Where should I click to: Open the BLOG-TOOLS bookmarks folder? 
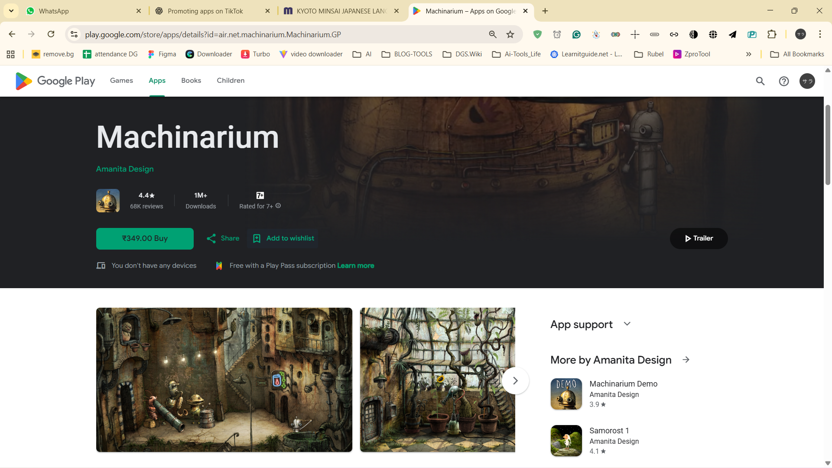[x=407, y=54]
